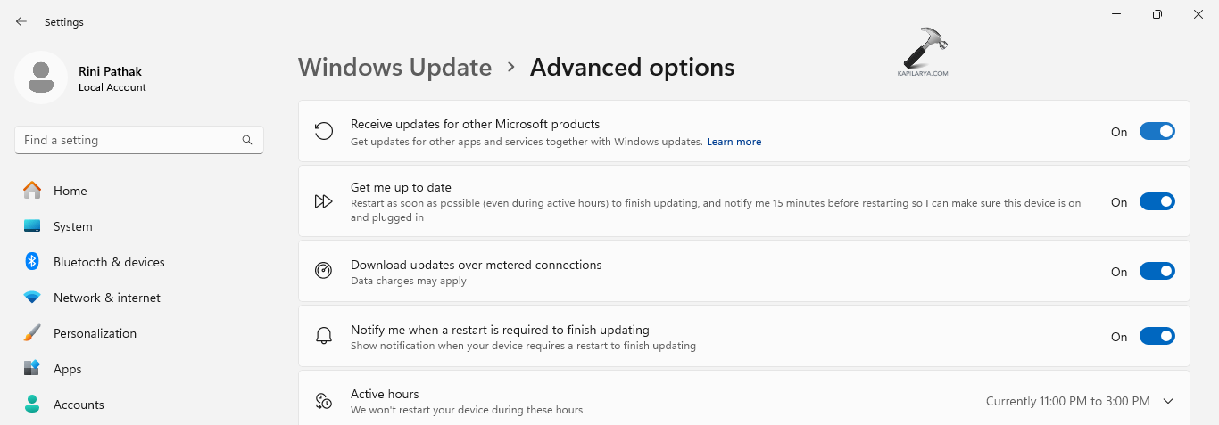The image size is (1219, 425).
Task: Open the Learn more link
Action: coord(734,142)
